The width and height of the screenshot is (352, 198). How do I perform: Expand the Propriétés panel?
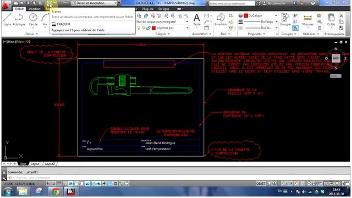coord(256,34)
